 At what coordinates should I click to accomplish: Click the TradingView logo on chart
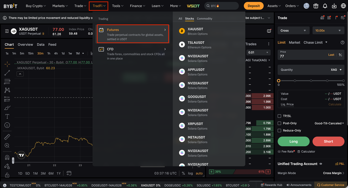point(21,155)
